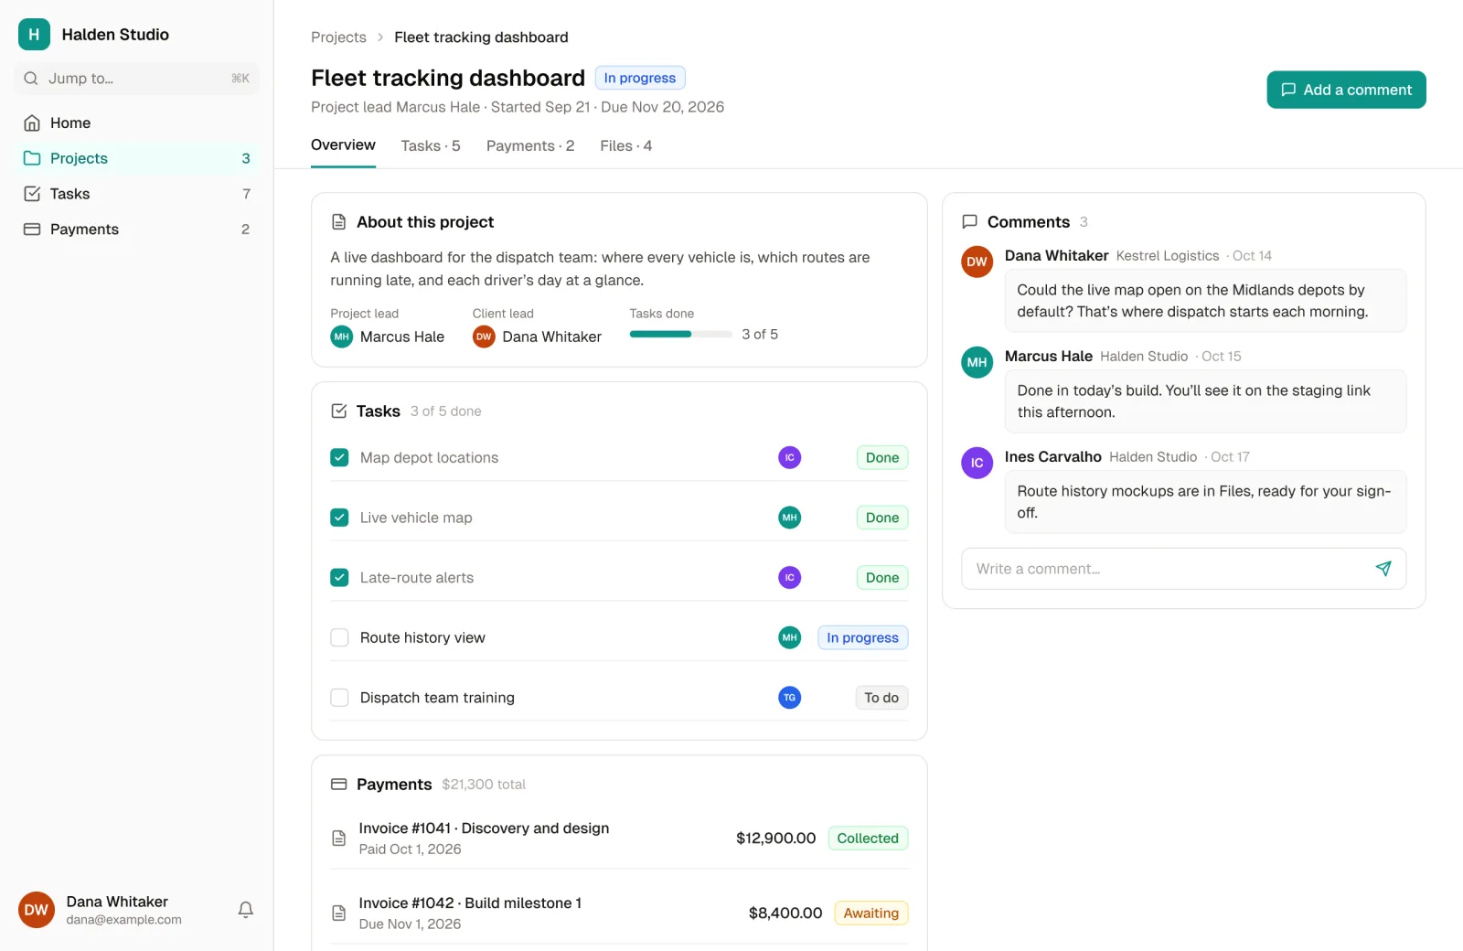
Task: Send comment with the paper plane icon
Action: tap(1383, 569)
